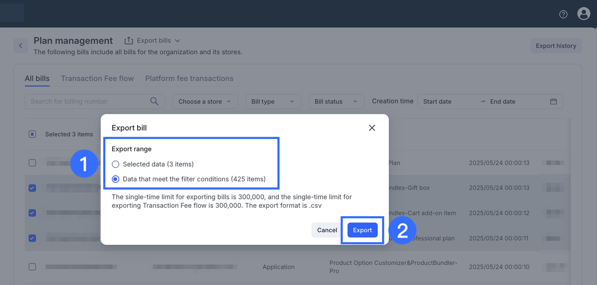This screenshot has height=285, width=597.
Task: Confirm with the blue Export button
Action: pos(362,230)
